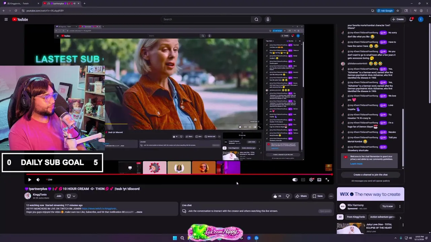This screenshot has width=431, height=242.
Task: Open Chrome profile icon in toolbar
Action: click(421, 11)
